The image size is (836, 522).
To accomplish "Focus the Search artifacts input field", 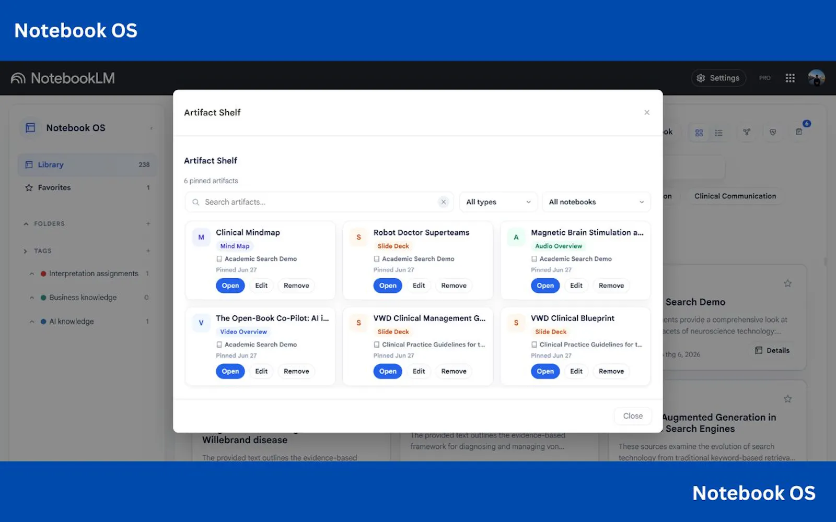I will (319, 202).
